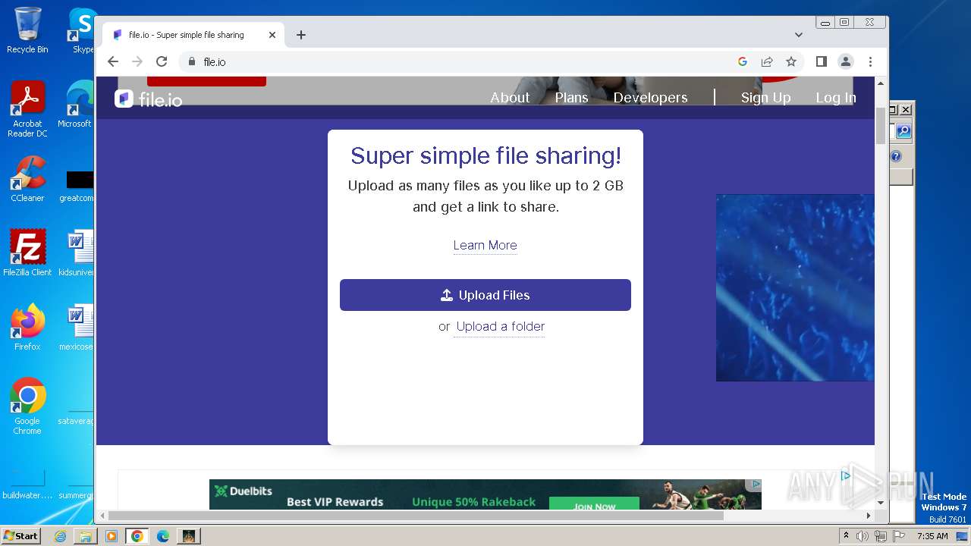This screenshot has width=971, height=546.
Task: Open the Recycle Bin desktop icon
Action: pyautogui.click(x=27, y=30)
